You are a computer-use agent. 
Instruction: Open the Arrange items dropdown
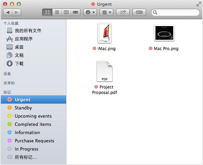[x=106, y=12]
